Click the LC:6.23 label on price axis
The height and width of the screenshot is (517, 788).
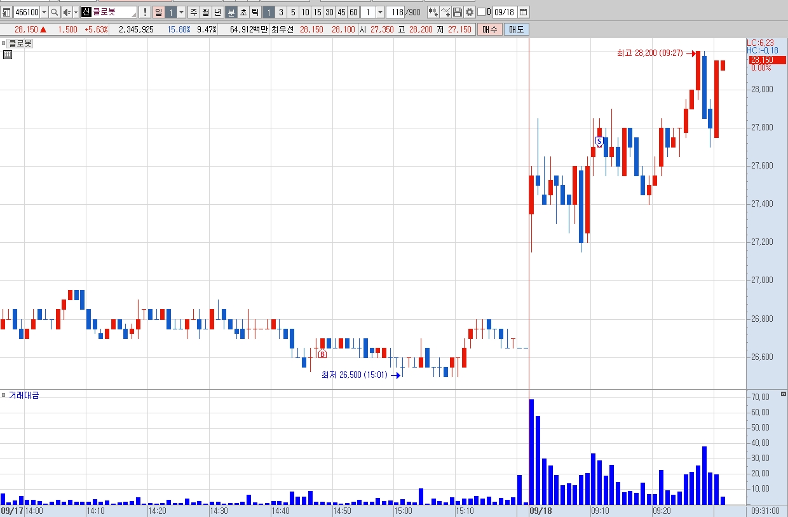click(760, 43)
